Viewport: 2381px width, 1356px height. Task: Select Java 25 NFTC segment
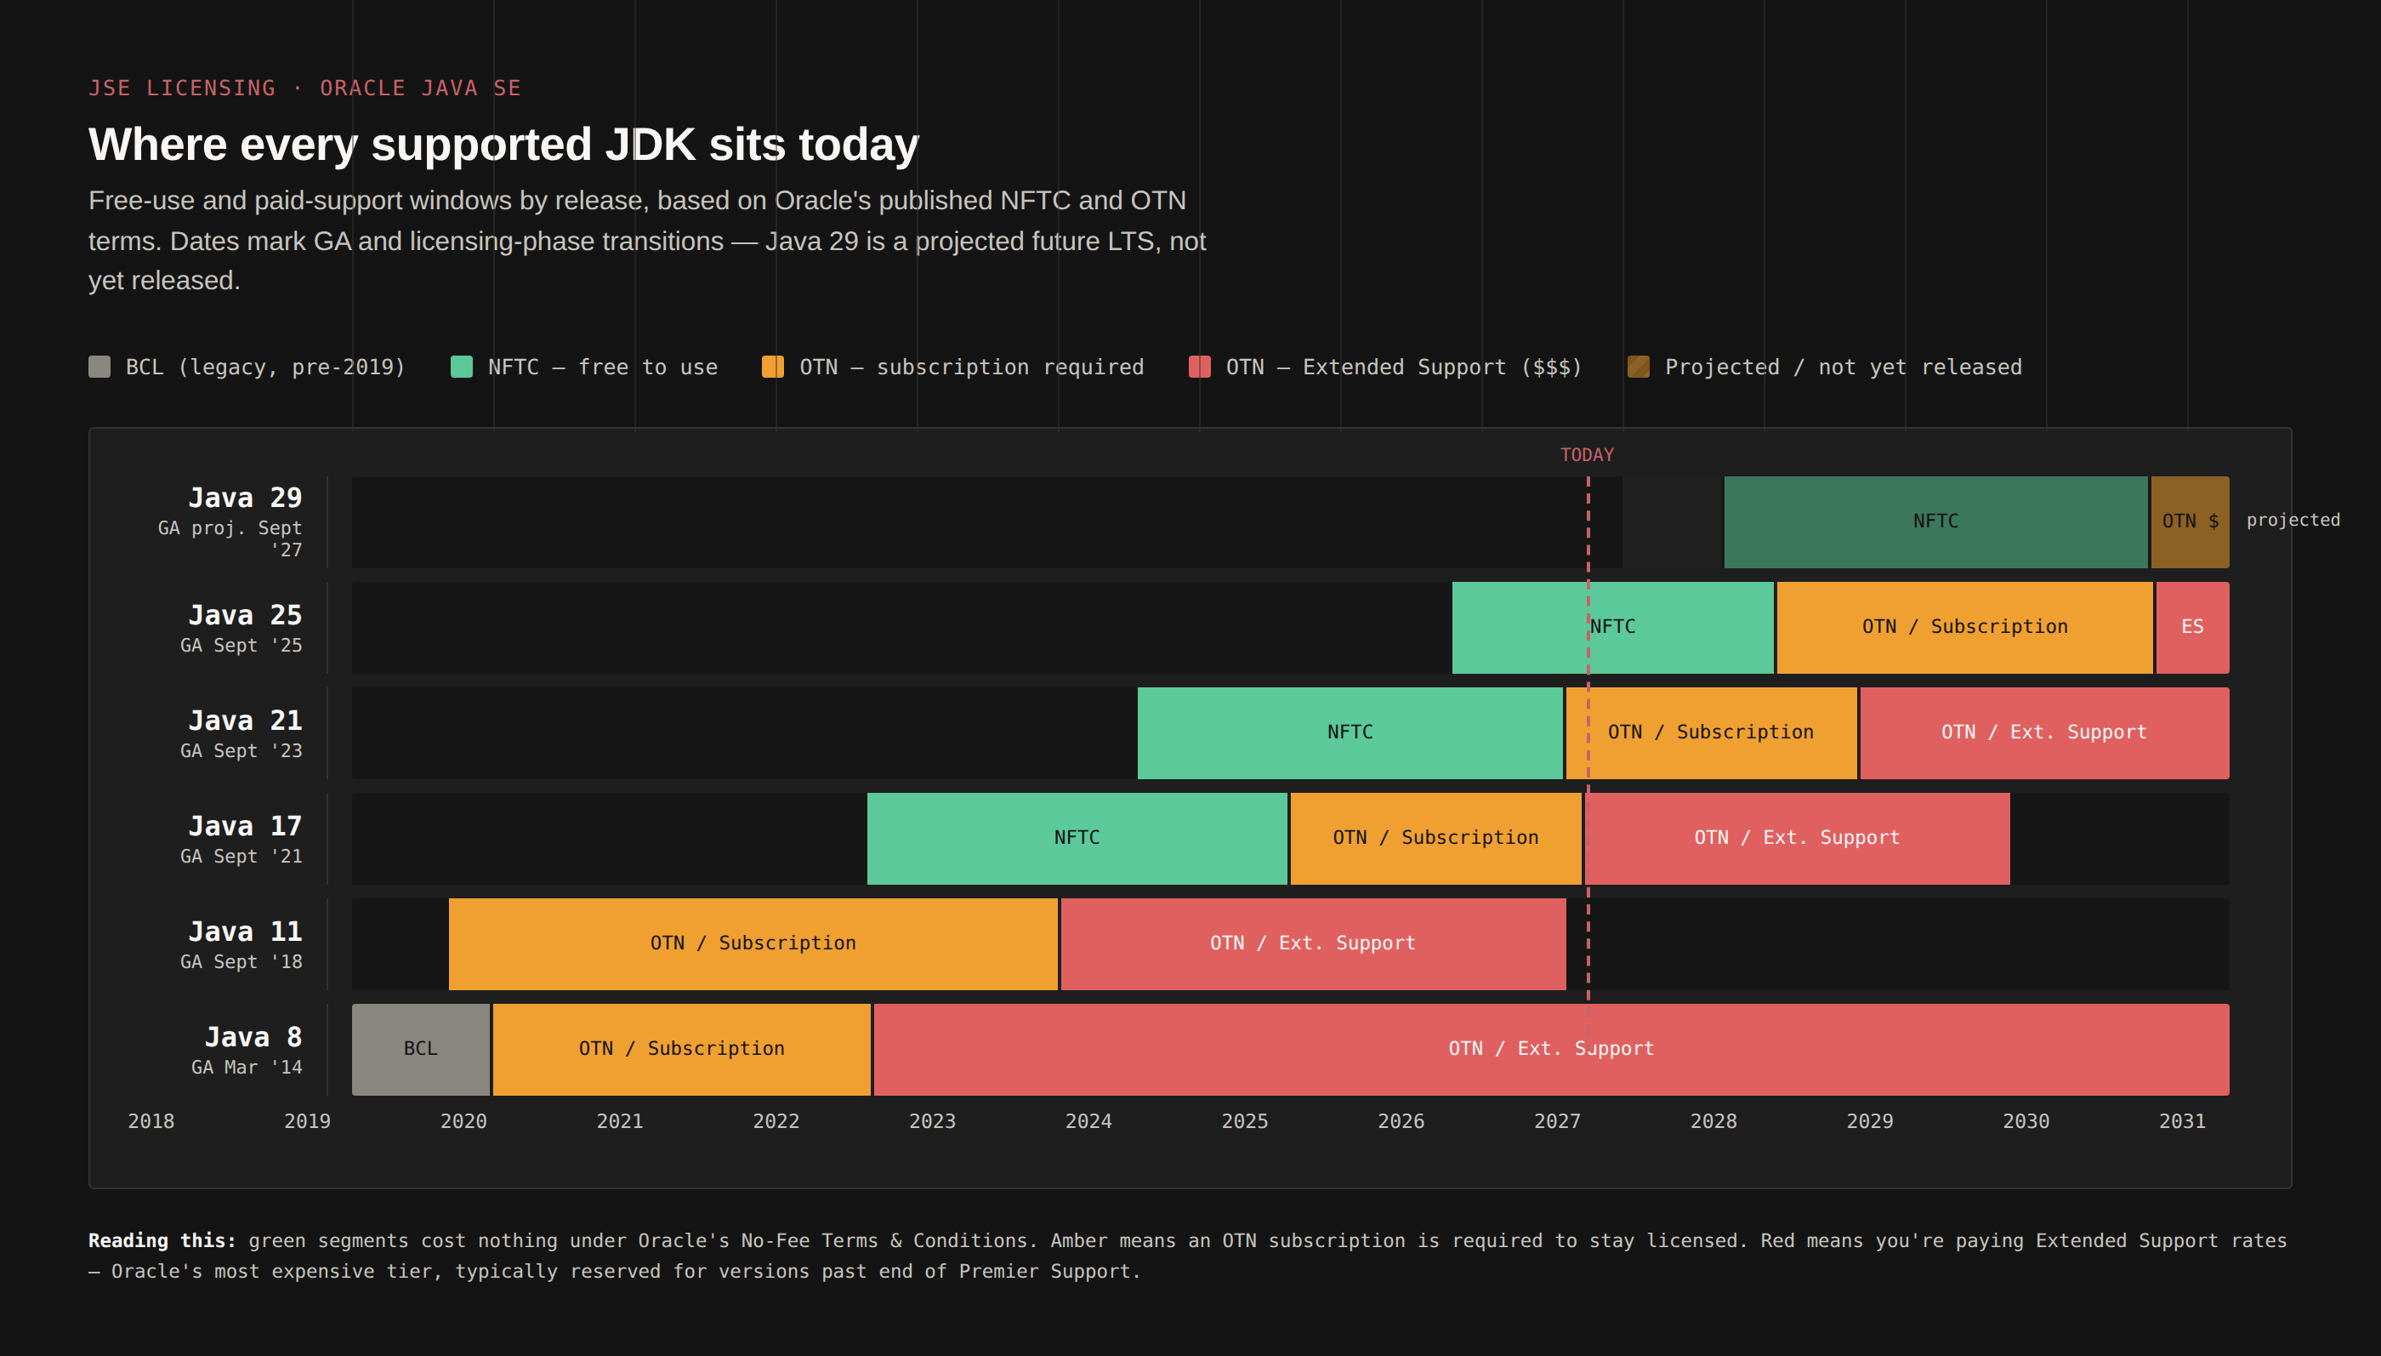[1612, 628]
